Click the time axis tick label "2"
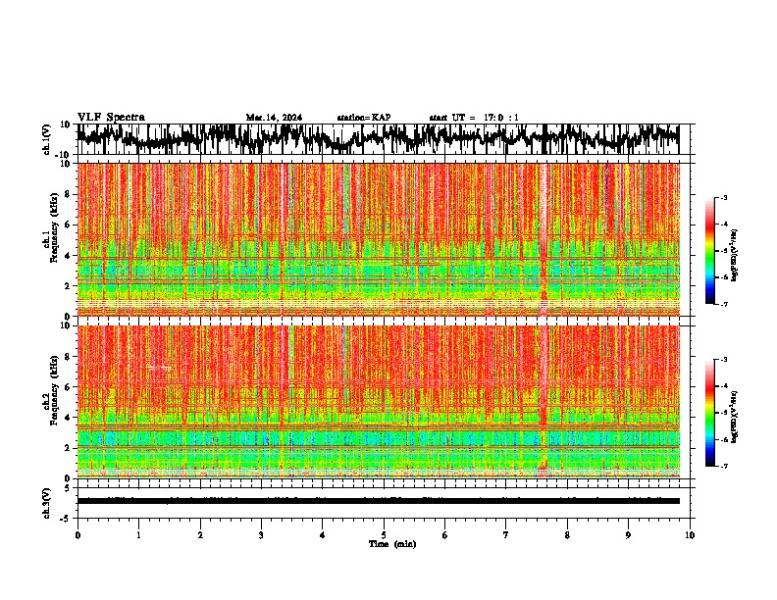 pyautogui.click(x=200, y=535)
